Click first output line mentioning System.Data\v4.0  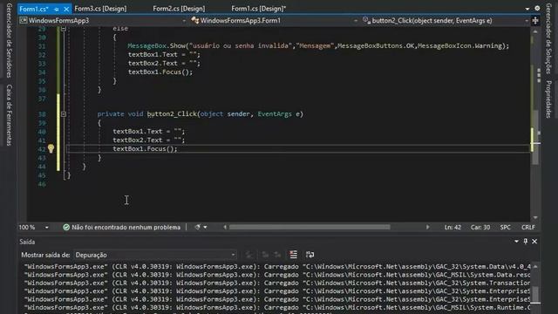(x=277, y=267)
